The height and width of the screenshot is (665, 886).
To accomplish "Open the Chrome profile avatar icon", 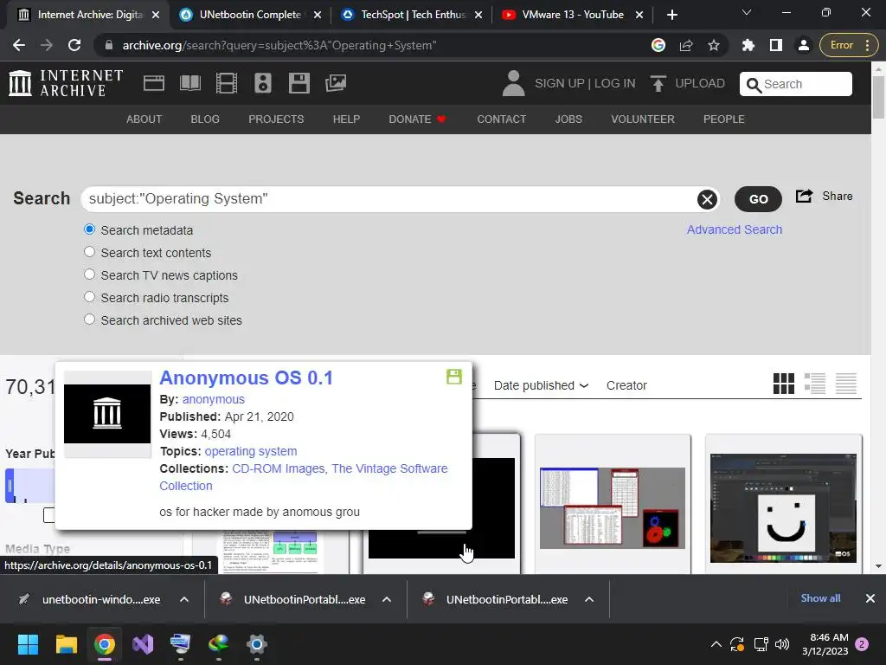I will 804,45.
